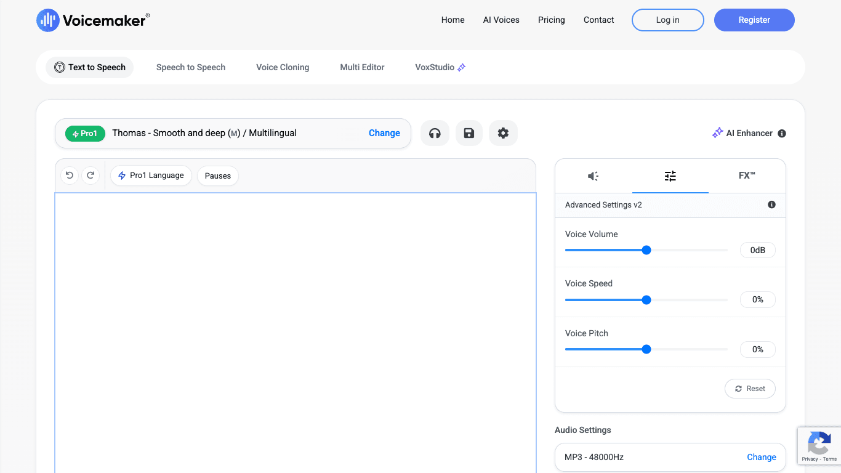Open the Contact page
This screenshot has height=473, width=841.
click(599, 20)
